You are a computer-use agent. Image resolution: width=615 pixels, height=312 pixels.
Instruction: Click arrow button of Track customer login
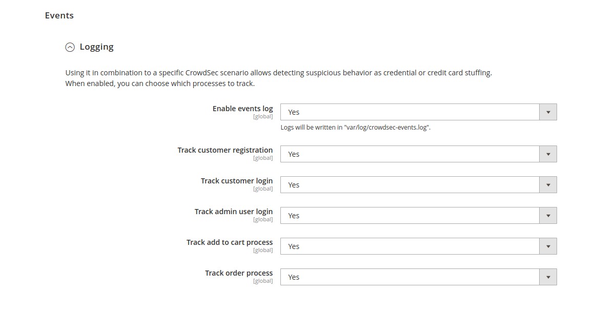(548, 185)
